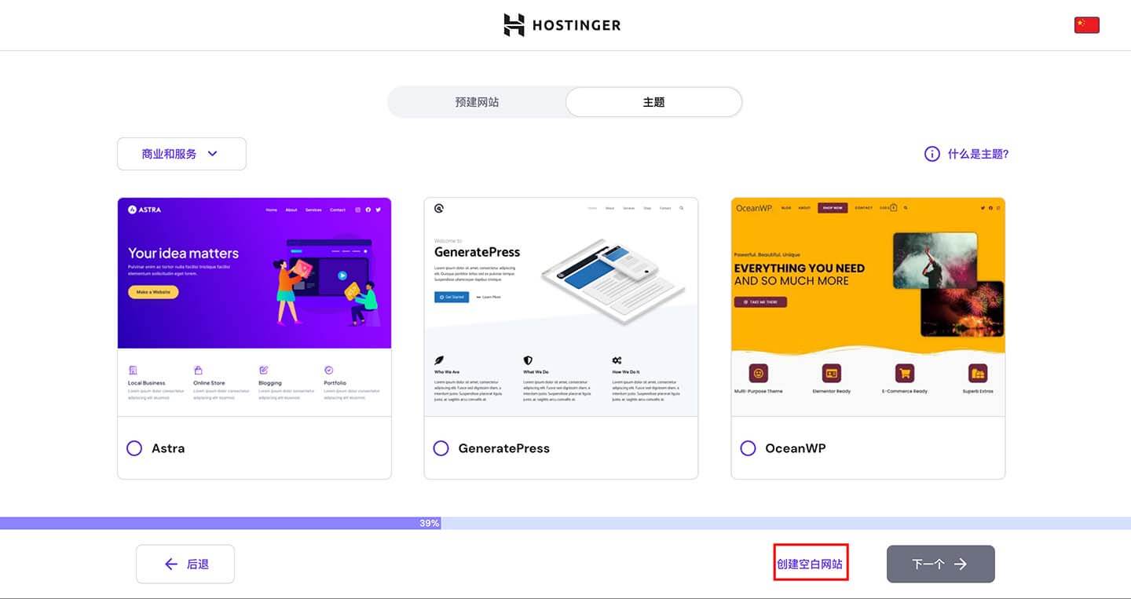This screenshot has width=1131, height=599.
Task: Click the Hostinger logo in the header
Action: 562,25
